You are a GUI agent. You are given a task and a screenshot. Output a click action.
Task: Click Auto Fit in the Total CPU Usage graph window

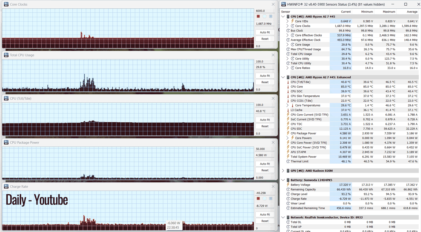pos(265,76)
